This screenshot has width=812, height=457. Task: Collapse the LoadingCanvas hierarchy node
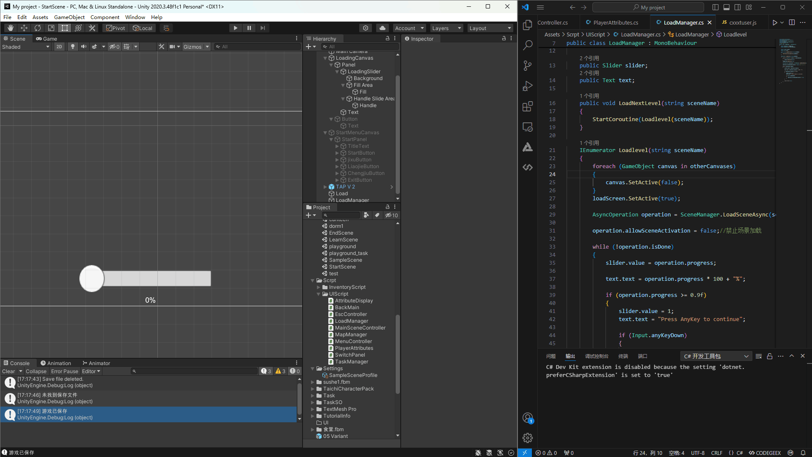pyautogui.click(x=325, y=58)
